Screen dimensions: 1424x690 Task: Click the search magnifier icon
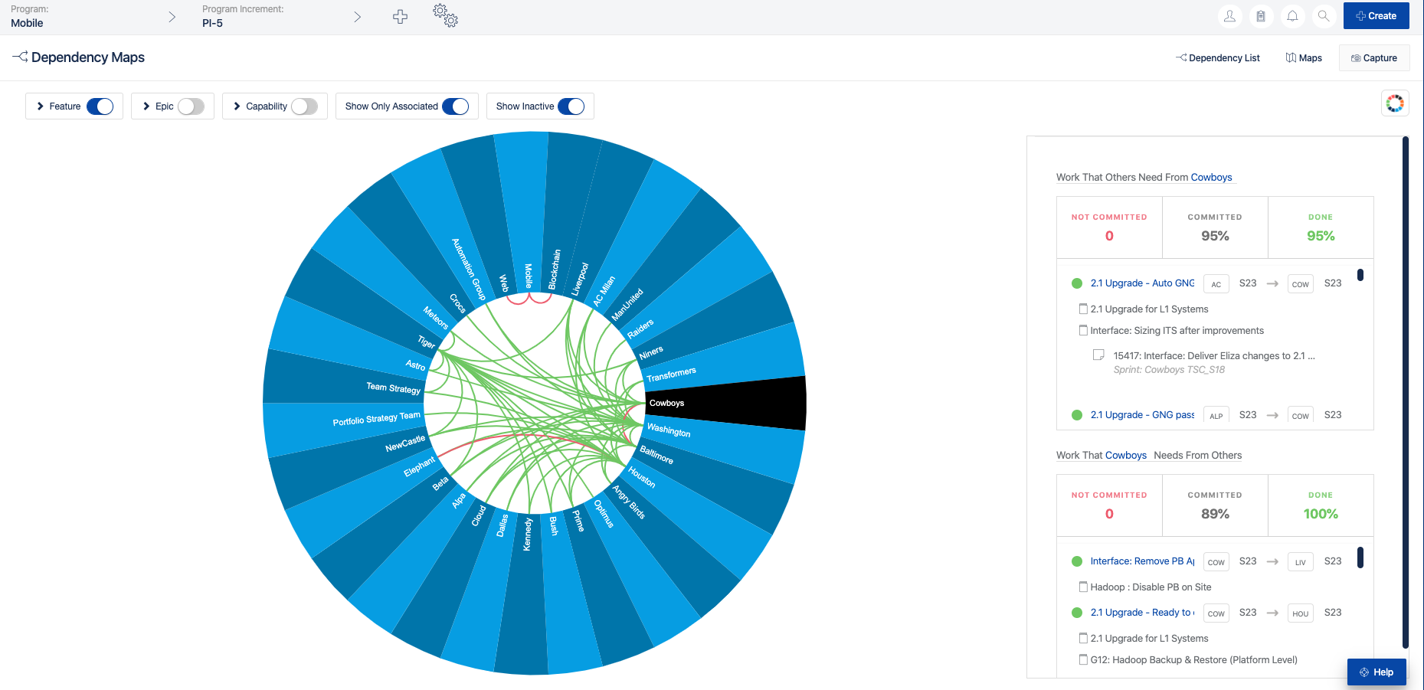(1323, 16)
